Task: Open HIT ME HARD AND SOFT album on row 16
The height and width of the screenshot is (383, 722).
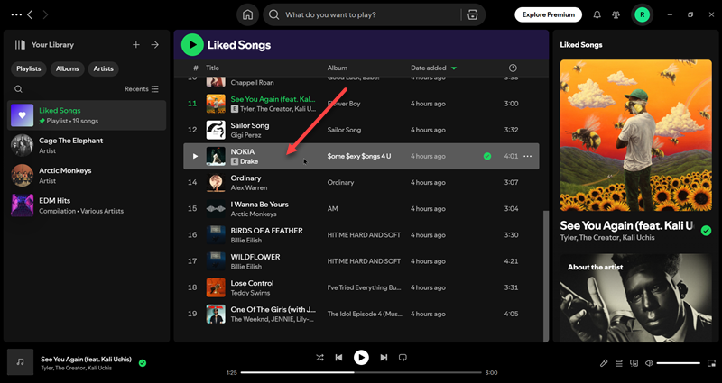Action: [x=364, y=235]
